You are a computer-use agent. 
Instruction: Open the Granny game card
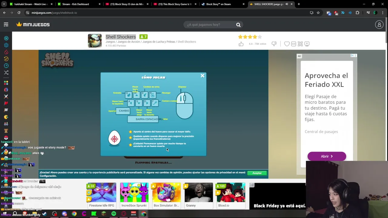coord(199,196)
